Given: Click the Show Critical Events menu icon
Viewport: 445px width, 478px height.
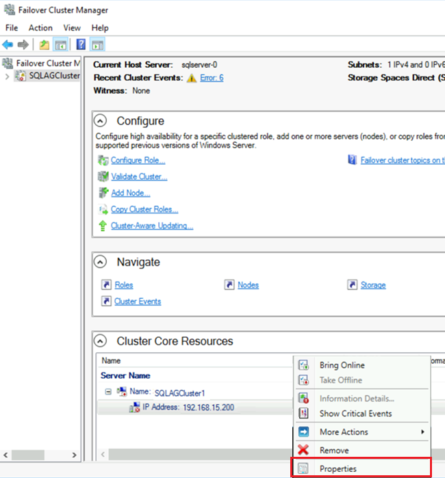Looking at the screenshot, I should pos(303,413).
